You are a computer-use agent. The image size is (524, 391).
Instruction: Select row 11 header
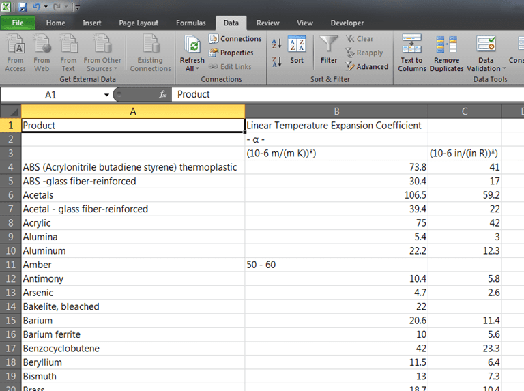pos(11,265)
